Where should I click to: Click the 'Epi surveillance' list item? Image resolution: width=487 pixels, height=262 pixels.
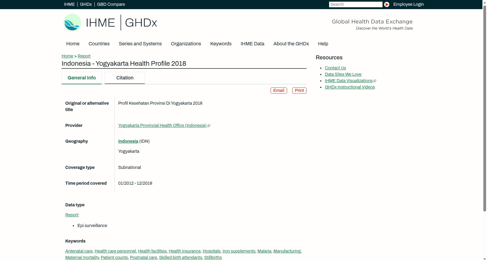[x=92, y=225]
